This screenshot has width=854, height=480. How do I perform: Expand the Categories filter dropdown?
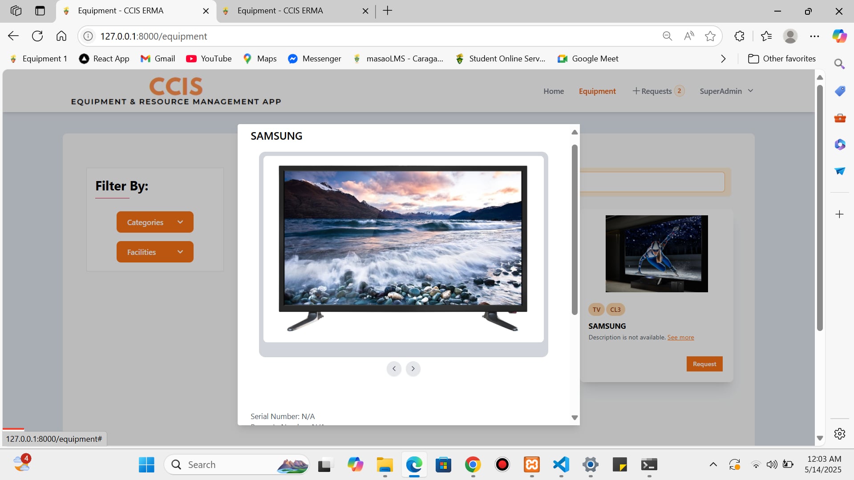(155, 222)
